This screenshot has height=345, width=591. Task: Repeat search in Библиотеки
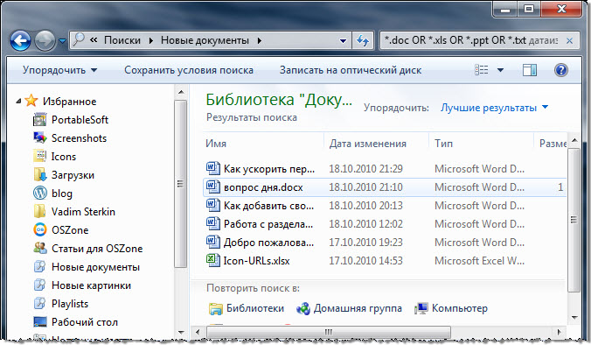click(247, 308)
